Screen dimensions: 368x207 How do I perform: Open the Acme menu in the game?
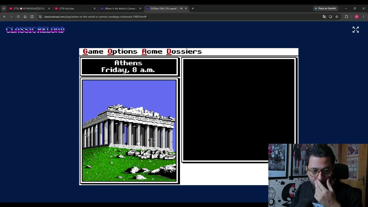[x=152, y=51]
